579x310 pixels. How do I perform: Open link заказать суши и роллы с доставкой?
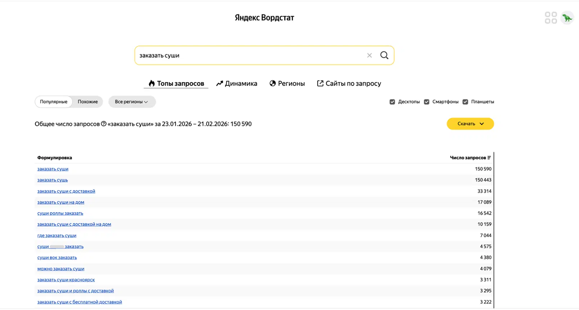76,291
